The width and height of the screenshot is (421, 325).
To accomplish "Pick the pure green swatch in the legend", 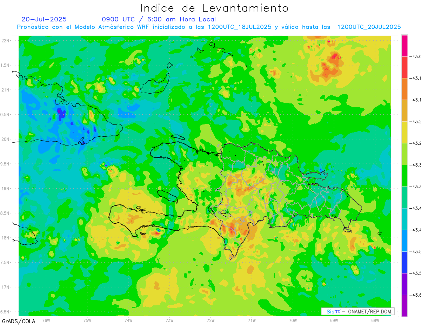I will pyautogui.click(x=405, y=176).
